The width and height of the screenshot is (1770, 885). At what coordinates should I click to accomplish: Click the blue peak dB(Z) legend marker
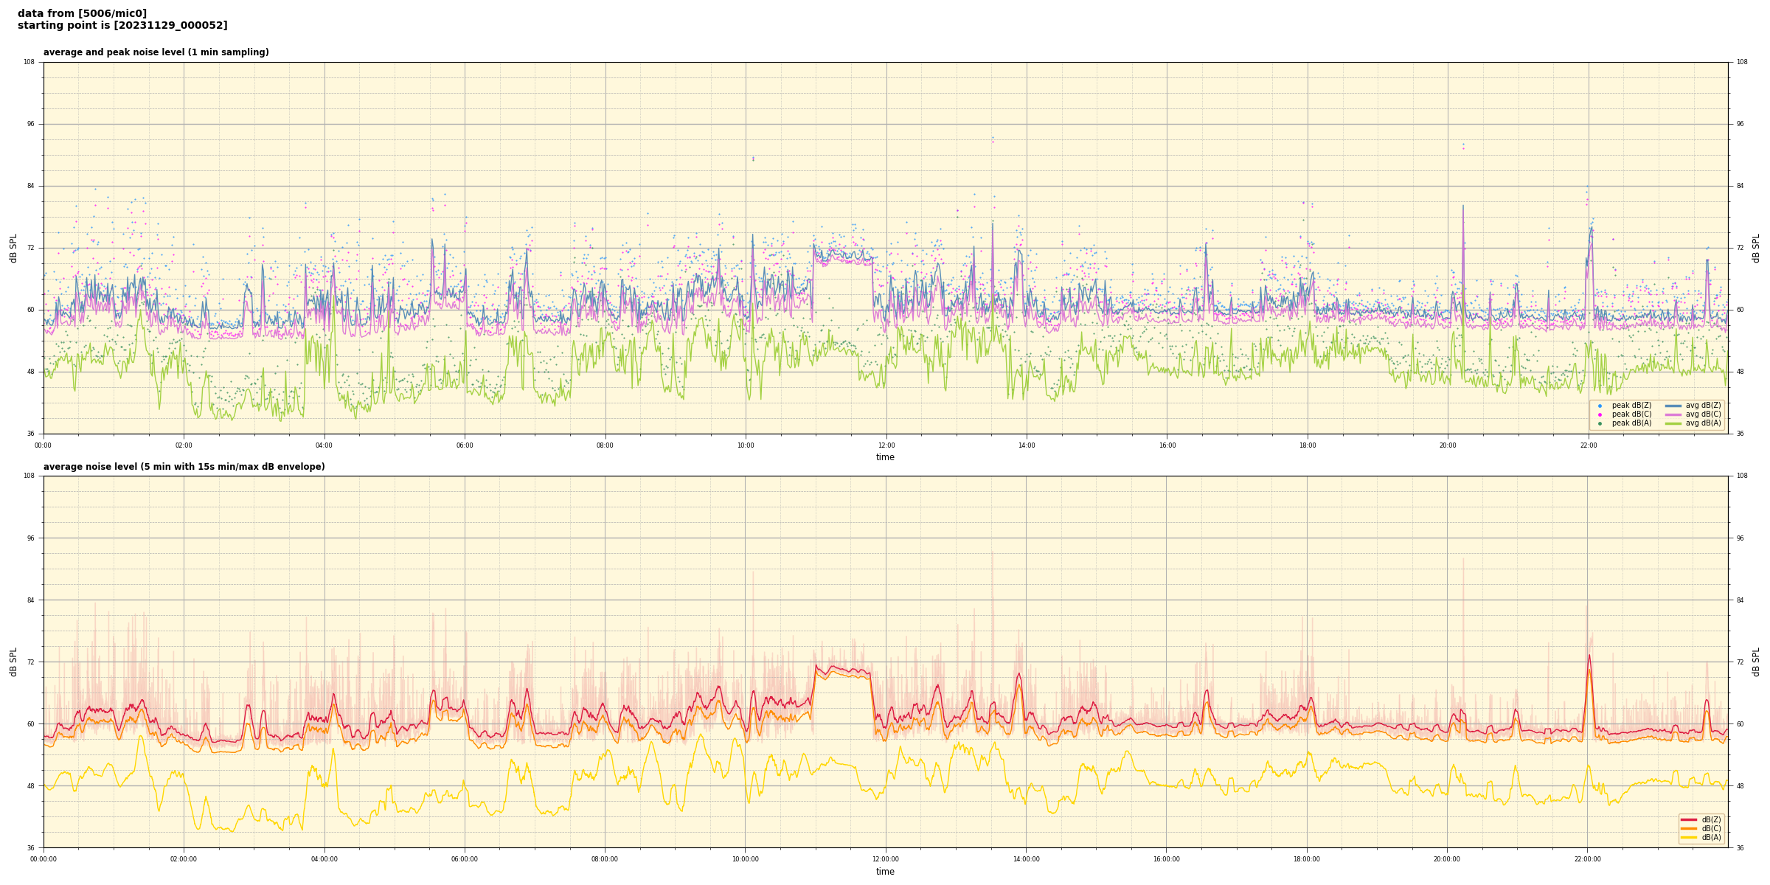pyautogui.click(x=1600, y=406)
